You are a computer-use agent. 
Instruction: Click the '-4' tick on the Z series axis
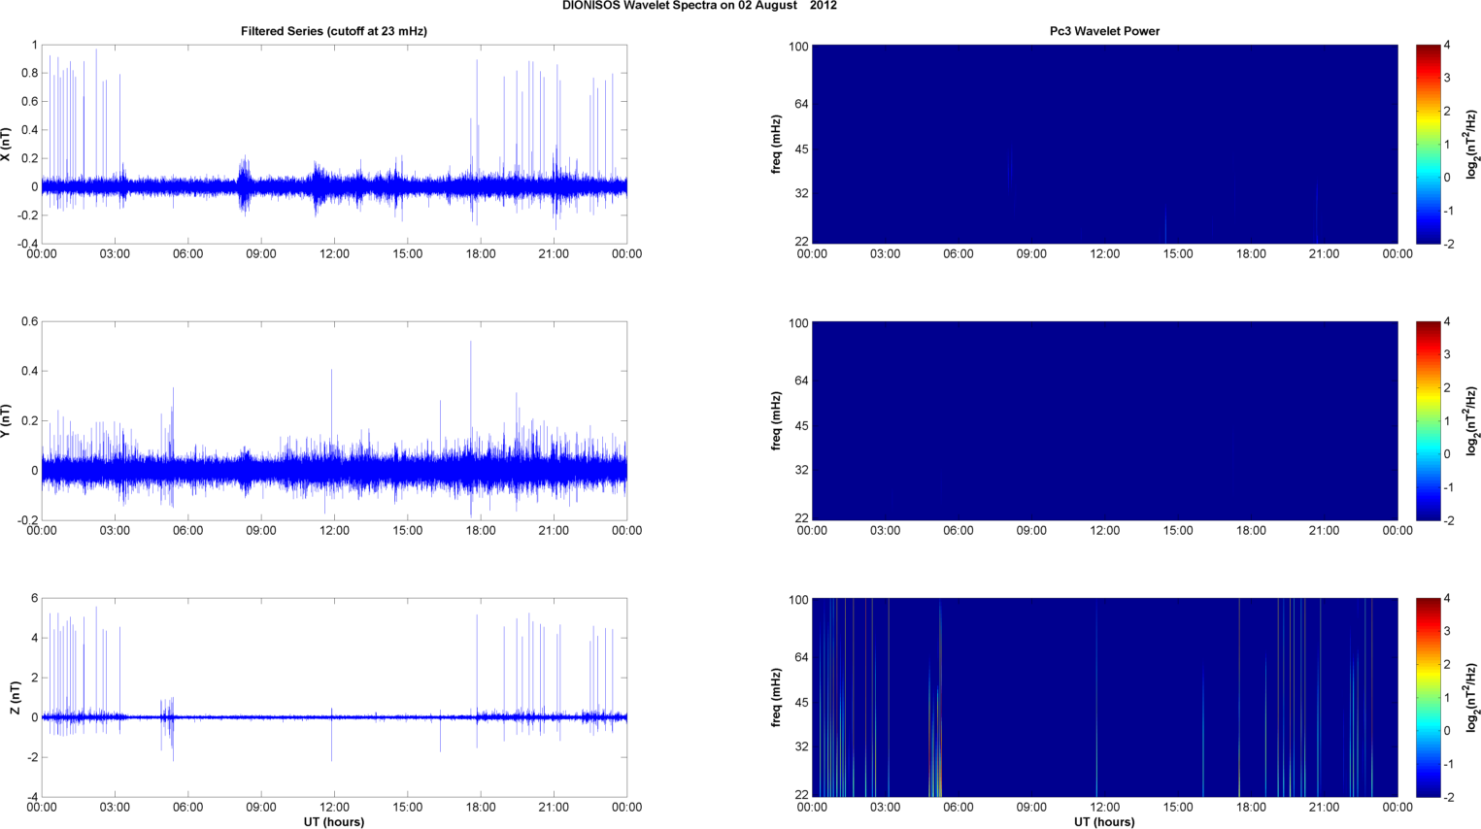pyautogui.click(x=32, y=798)
